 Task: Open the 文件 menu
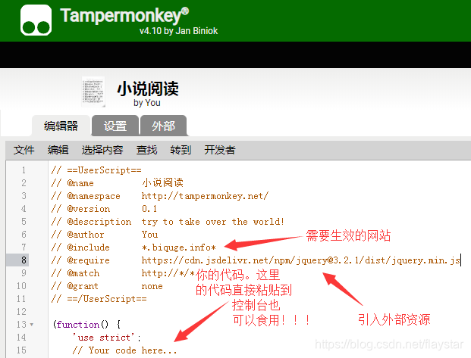pyautogui.click(x=24, y=150)
